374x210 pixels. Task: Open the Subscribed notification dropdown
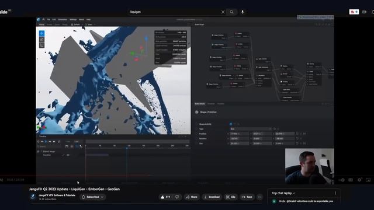(93, 197)
